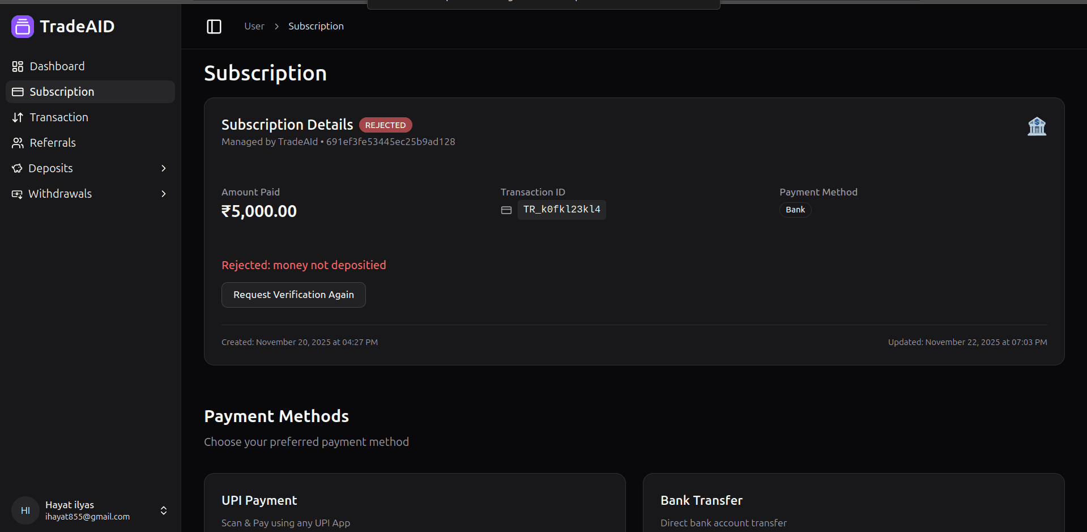Click the Created November 20, 2025 timestamp
Image resolution: width=1087 pixels, height=532 pixels.
pos(300,342)
